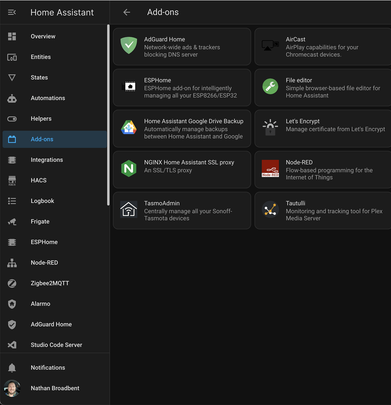The width and height of the screenshot is (391, 405).
Task: Switch to the Automations section
Action: point(48,98)
